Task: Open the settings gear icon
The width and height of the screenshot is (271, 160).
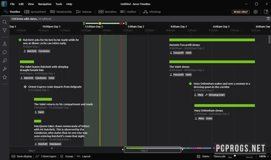Action: click(x=255, y=12)
